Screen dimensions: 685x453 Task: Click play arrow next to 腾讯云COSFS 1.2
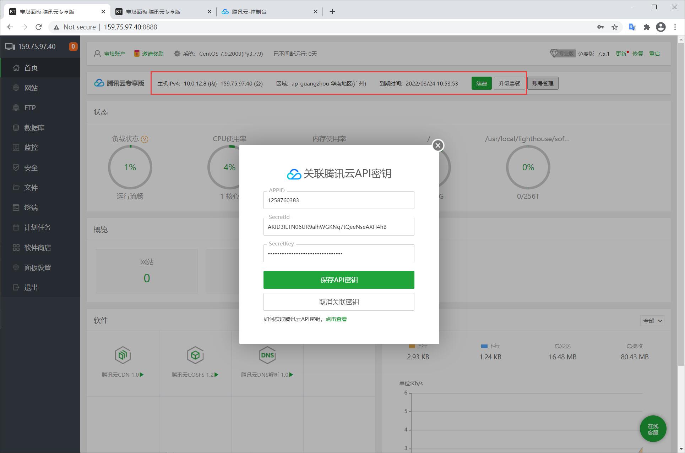[217, 375]
